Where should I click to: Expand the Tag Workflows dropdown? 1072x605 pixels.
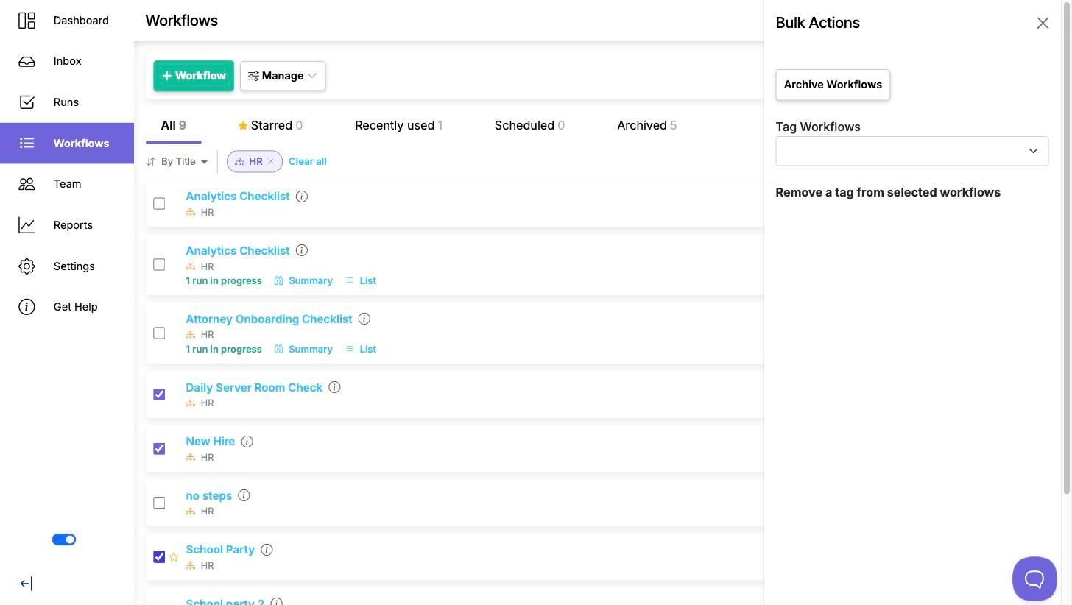pyautogui.click(x=911, y=151)
